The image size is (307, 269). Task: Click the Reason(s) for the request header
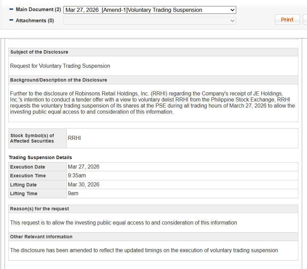pos(39,209)
